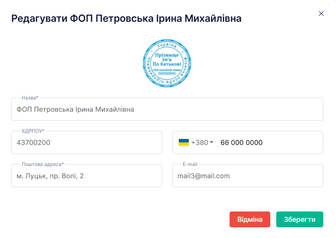Click into the ЄДРПОУ code field

pos(87,143)
